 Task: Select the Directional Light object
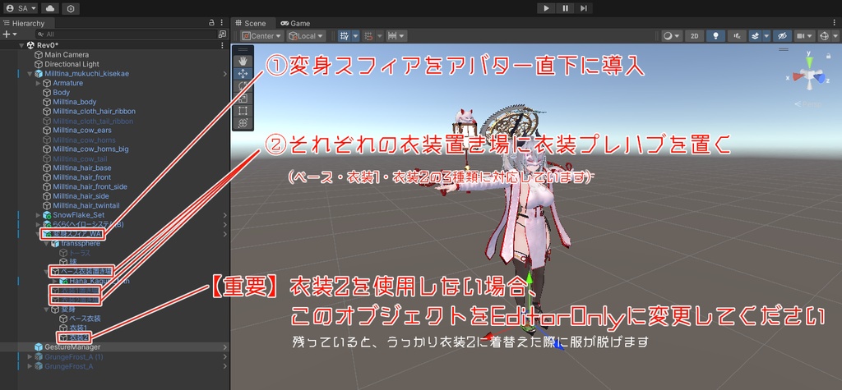(x=72, y=64)
